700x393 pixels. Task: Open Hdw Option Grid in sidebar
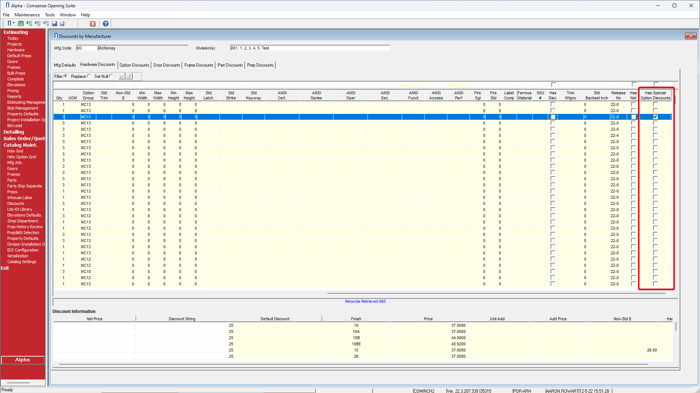(22, 157)
